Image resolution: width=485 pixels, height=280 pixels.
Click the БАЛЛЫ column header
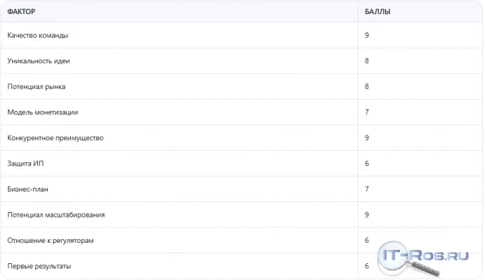coord(377,12)
